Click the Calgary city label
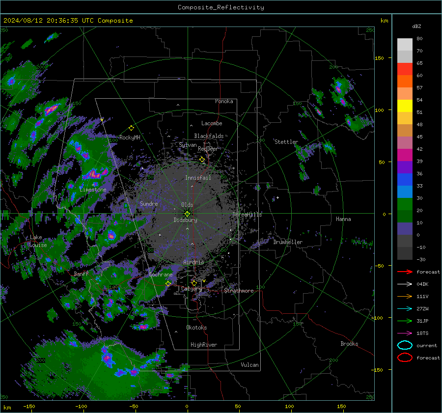 (x=192, y=289)
